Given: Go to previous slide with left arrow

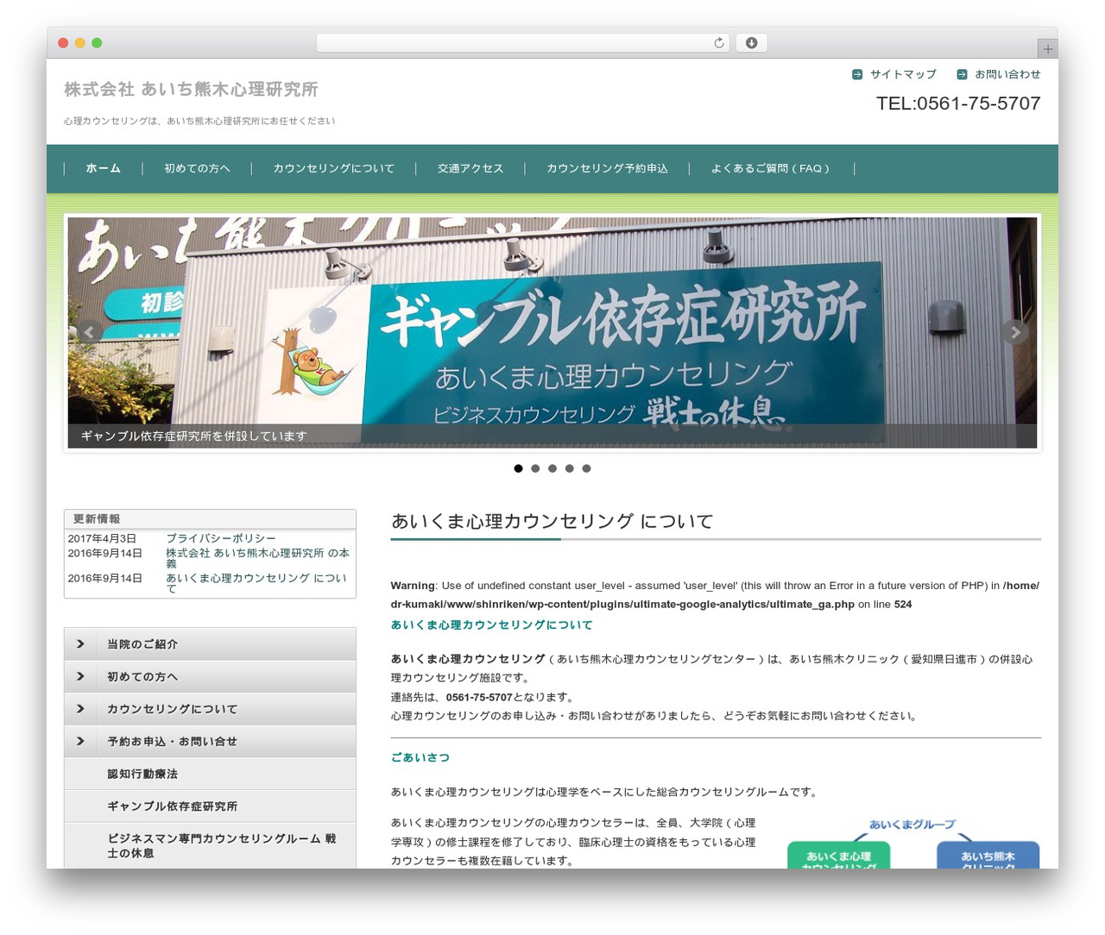Looking at the screenshot, I should tap(90, 332).
